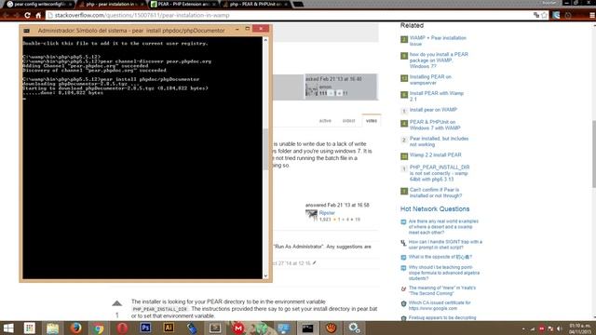Open Firefox from the taskbar
This screenshot has width=596, height=335.
tap(75, 328)
